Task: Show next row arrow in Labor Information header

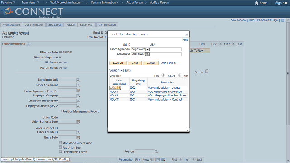Action: [233, 44]
